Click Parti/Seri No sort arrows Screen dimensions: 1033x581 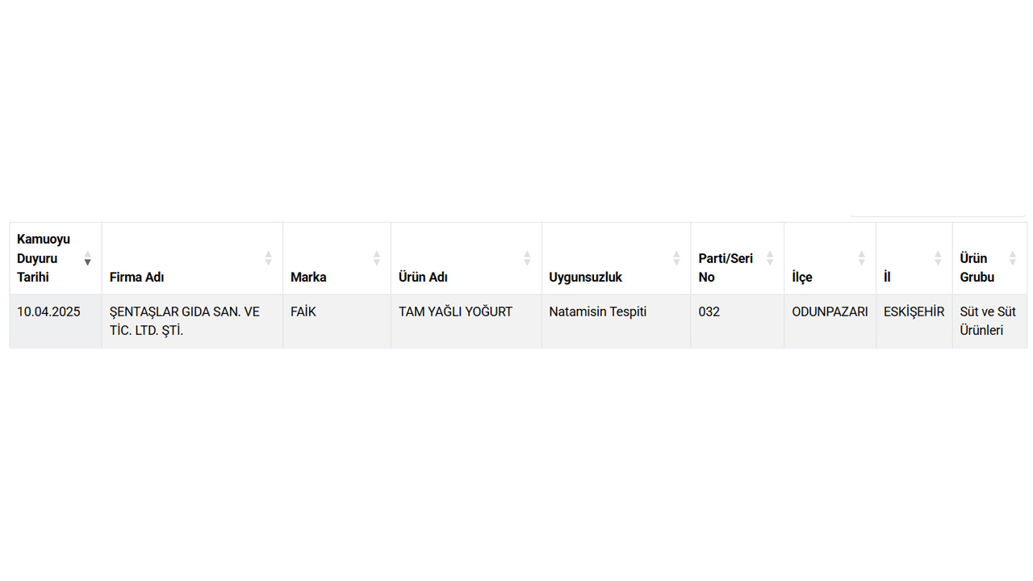[x=770, y=258]
